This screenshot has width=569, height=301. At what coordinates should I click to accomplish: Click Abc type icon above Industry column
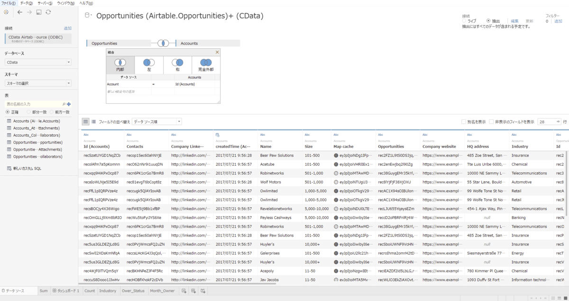(514, 135)
